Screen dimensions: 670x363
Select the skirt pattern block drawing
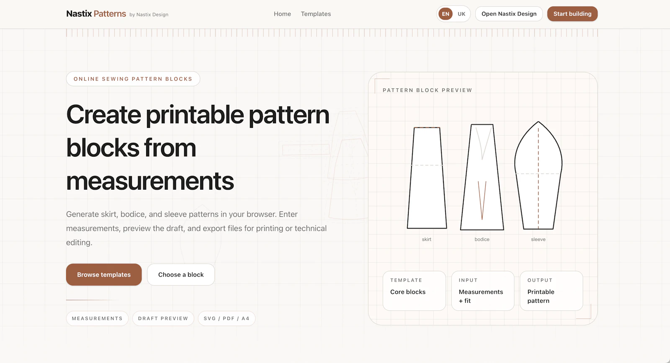427,178
